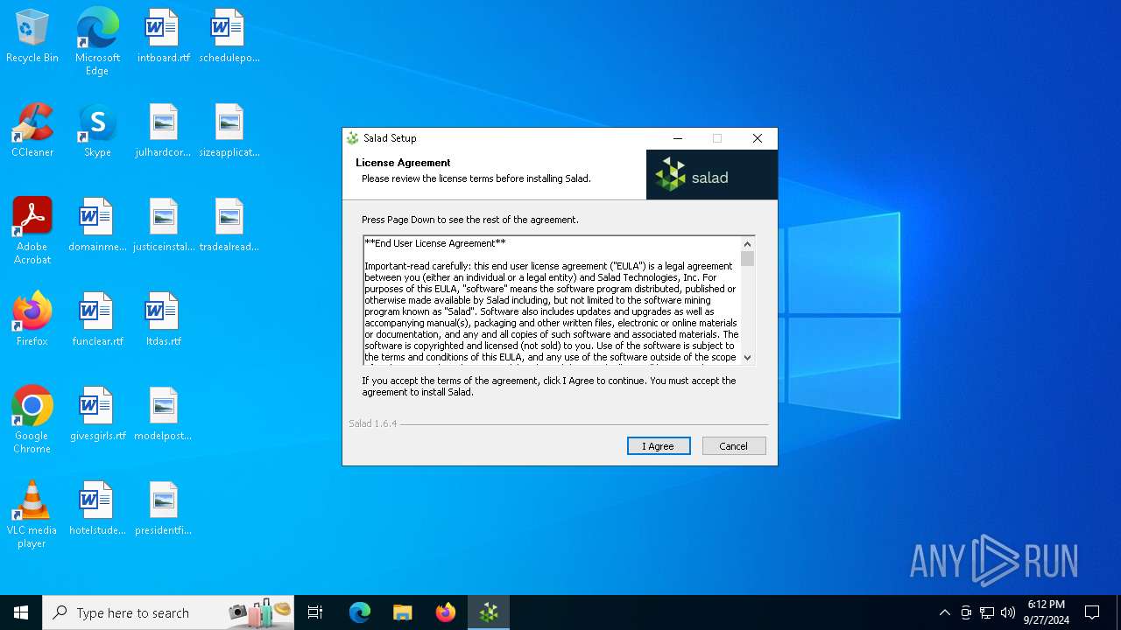Select the justiceinstal... image file

[x=163, y=226]
